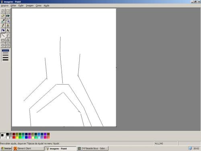Select the Polygon tool
The image size is (201, 151).
click(x=8, y=40)
